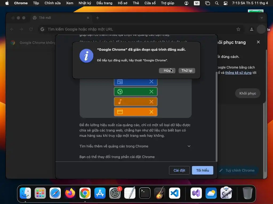Close the blue calendar tile

(x=151, y=82)
